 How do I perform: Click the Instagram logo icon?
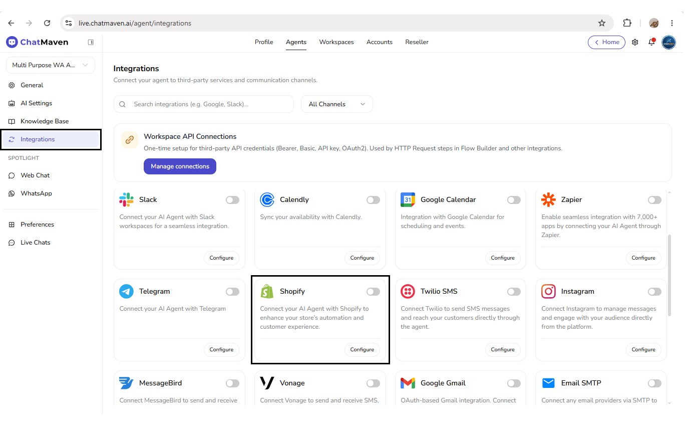(548, 291)
